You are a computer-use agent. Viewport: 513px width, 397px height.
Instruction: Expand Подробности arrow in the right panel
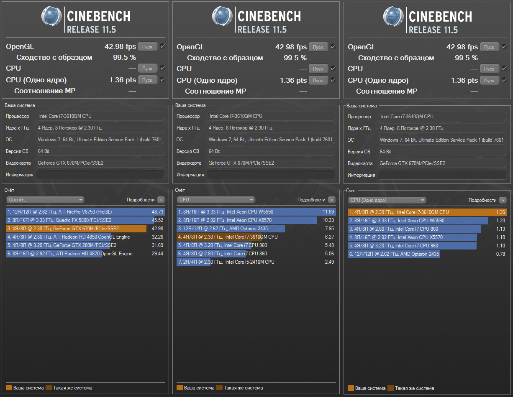coord(503,200)
